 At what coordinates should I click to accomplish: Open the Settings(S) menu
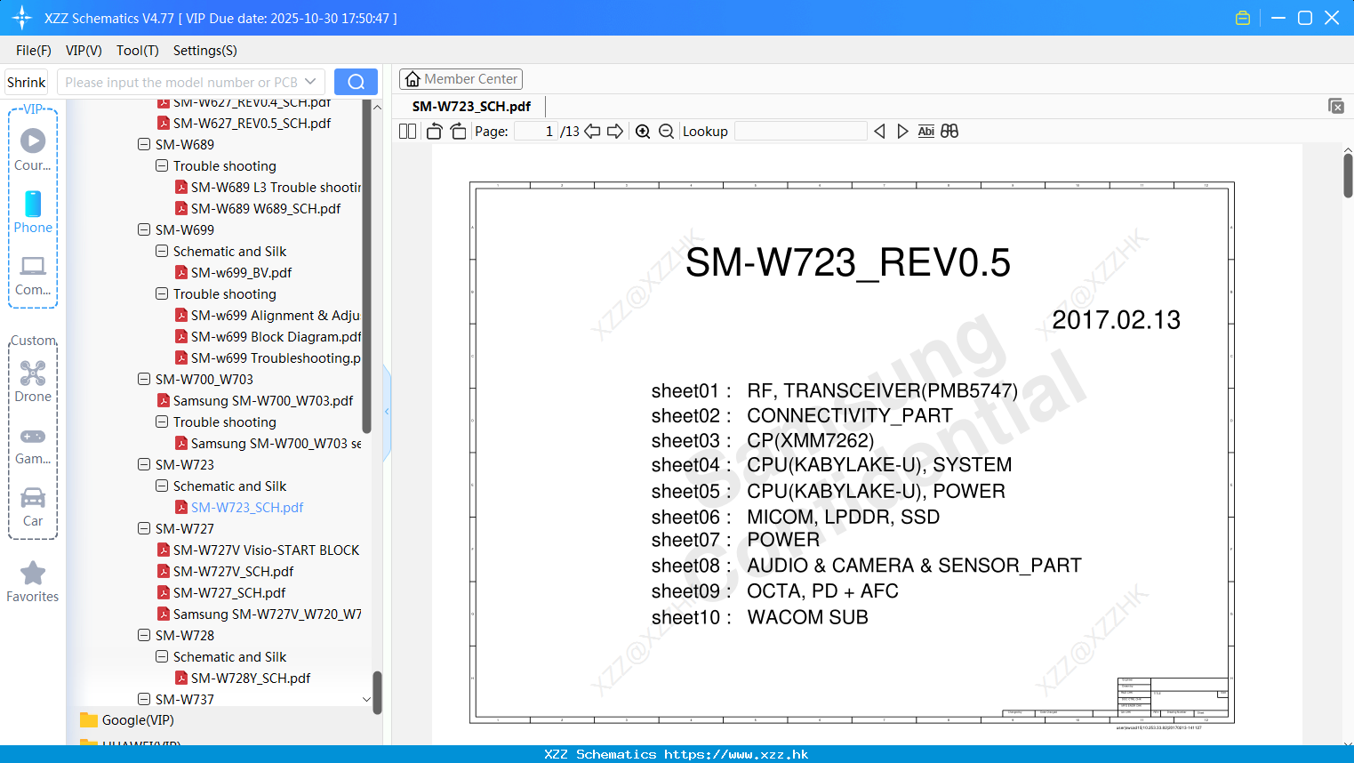(x=205, y=51)
